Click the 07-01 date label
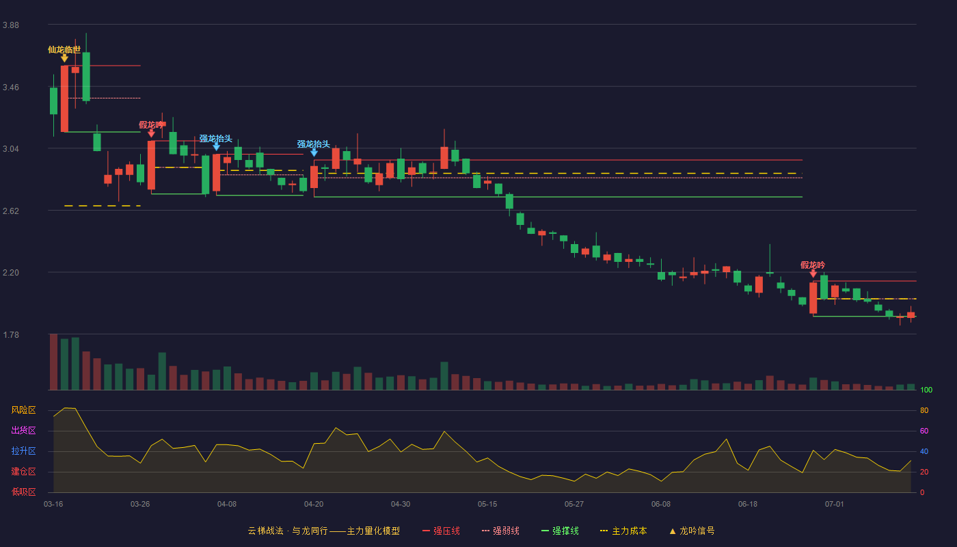Image resolution: width=957 pixels, height=547 pixels. (835, 504)
